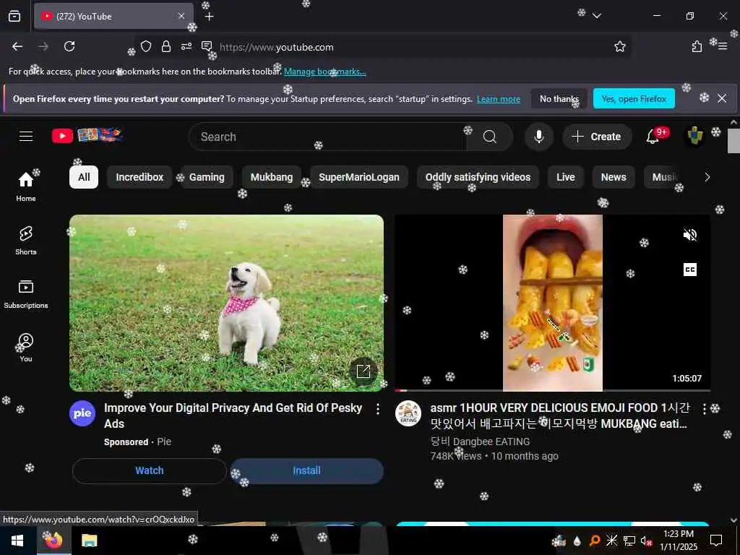
Task: Open the puppy ad thumbnail
Action: (x=226, y=303)
